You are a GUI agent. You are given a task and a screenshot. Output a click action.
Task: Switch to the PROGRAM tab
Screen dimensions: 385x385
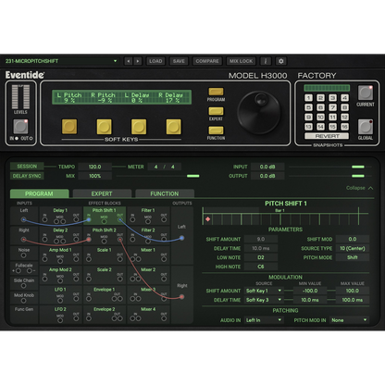pyautogui.click(x=39, y=193)
